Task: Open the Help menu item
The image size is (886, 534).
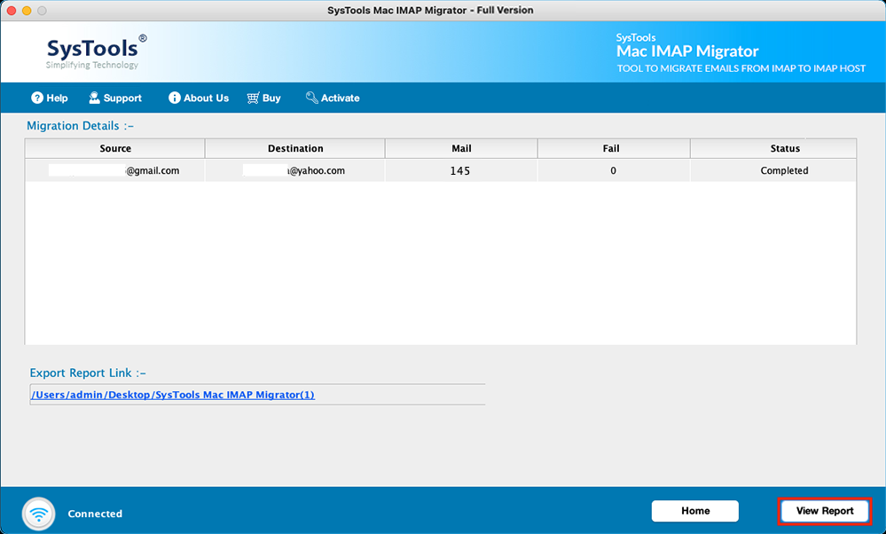Action: point(50,98)
